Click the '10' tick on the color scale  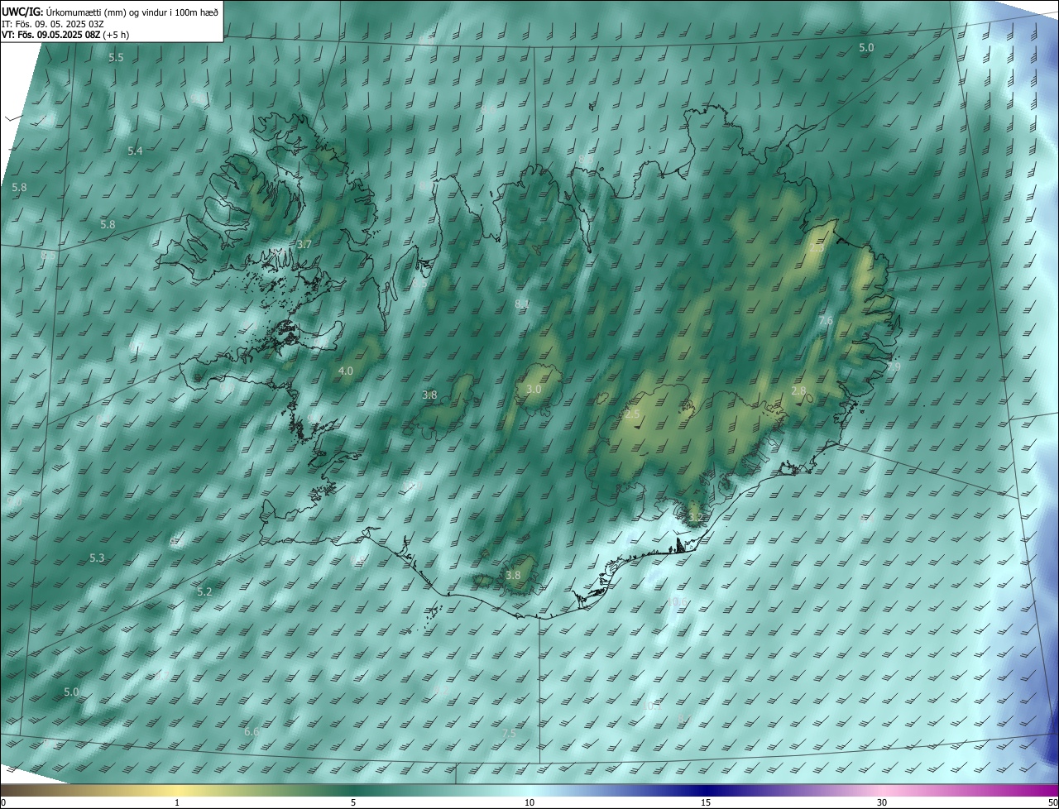coord(529,802)
